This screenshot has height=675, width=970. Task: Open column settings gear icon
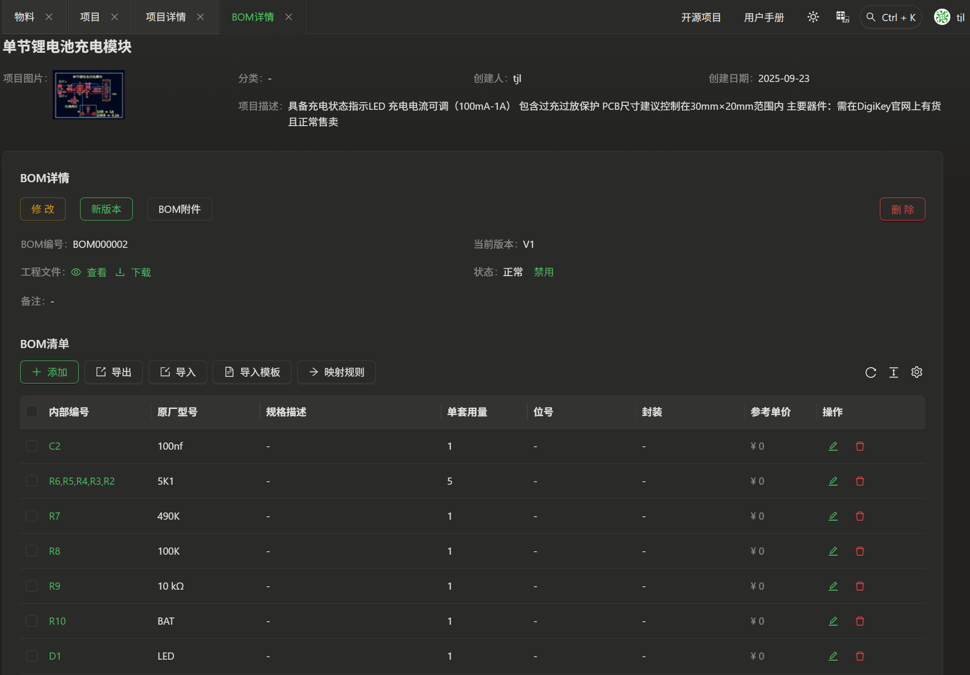tap(917, 372)
